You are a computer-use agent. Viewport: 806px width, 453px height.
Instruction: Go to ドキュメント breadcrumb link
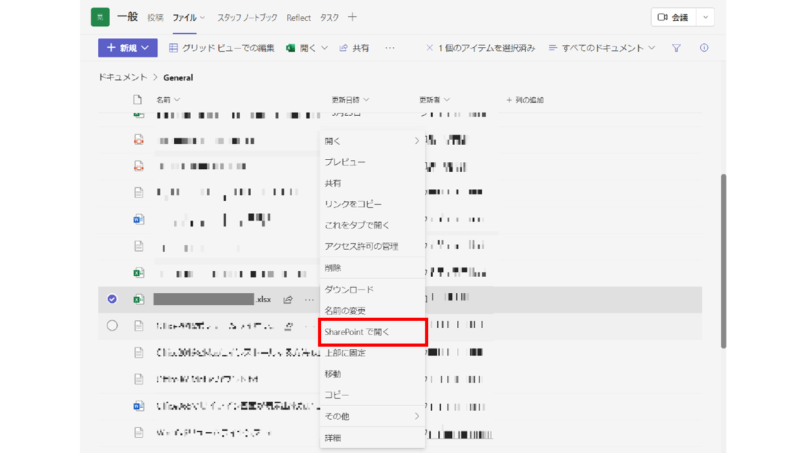[x=122, y=77]
